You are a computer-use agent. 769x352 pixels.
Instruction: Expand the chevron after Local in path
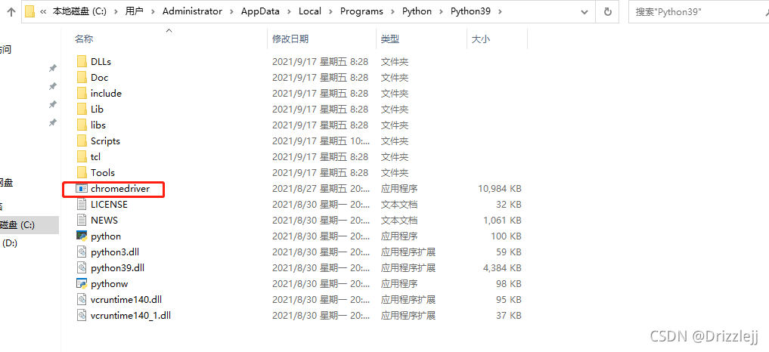[x=330, y=11]
